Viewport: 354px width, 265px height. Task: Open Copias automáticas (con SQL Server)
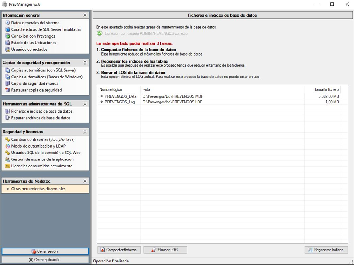coord(43,70)
